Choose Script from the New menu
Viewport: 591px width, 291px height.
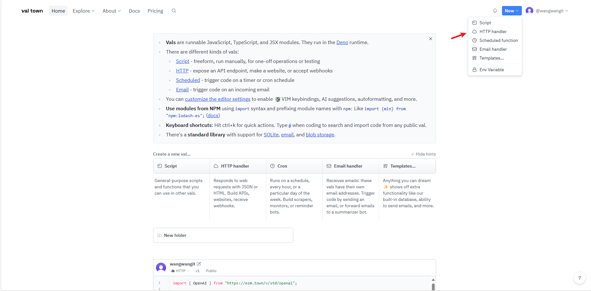[495, 23]
